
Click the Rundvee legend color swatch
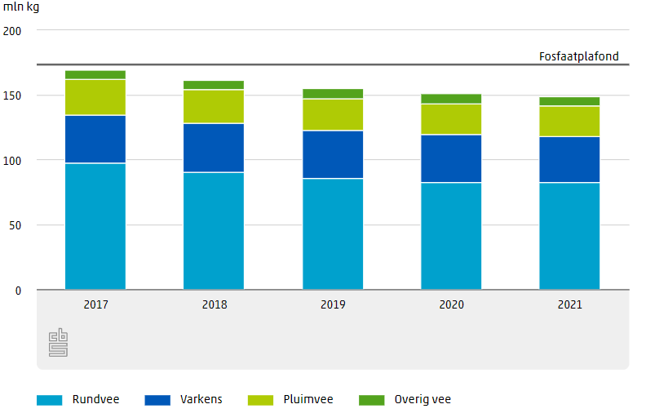tap(50, 400)
